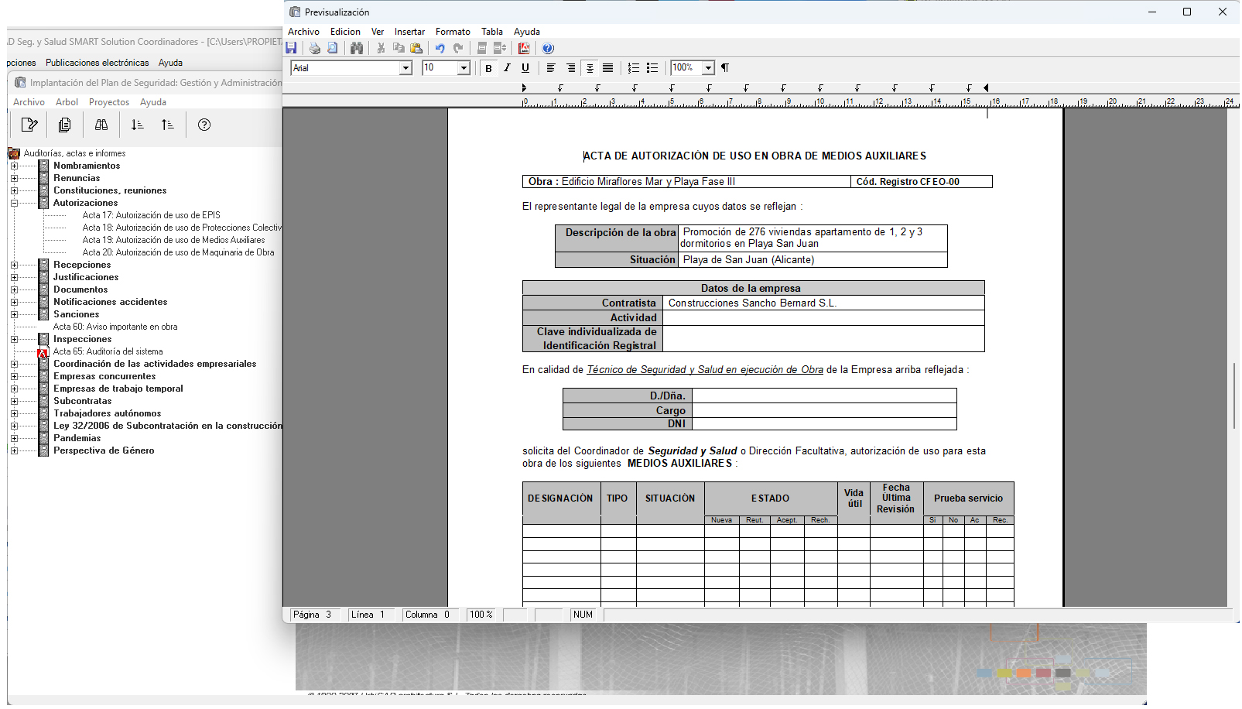Click the numbered list icon

[634, 68]
